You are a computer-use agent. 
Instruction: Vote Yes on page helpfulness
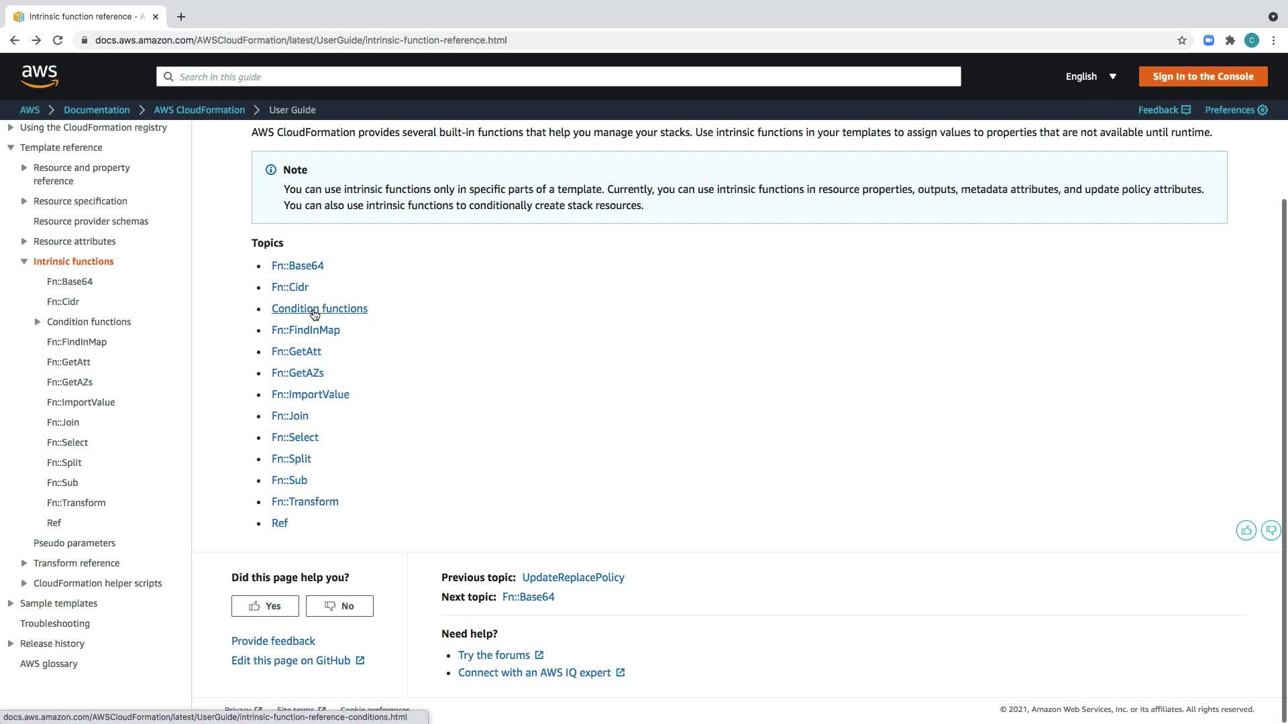265,606
